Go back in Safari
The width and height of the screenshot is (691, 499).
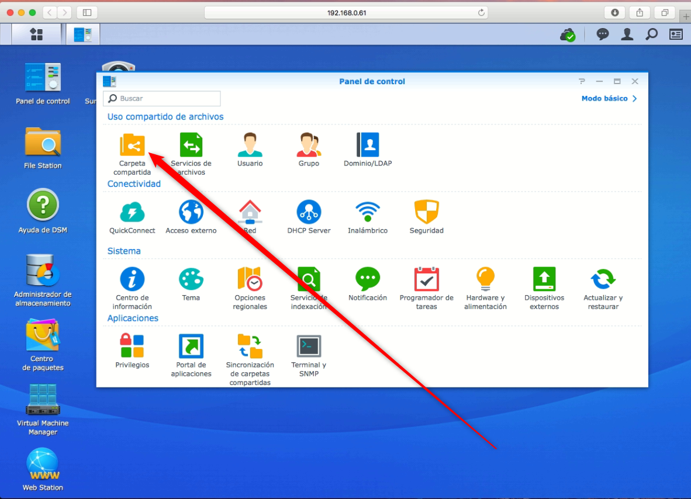pos(49,12)
